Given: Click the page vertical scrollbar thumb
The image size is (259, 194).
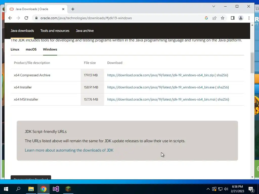Looking at the screenshot, I should [x=252, y=63].
